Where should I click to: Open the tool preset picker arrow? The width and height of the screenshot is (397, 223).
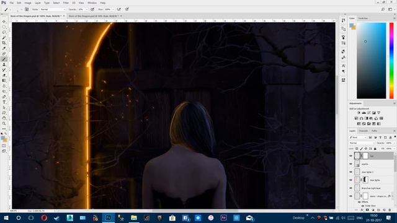click(x=11, y=9)
